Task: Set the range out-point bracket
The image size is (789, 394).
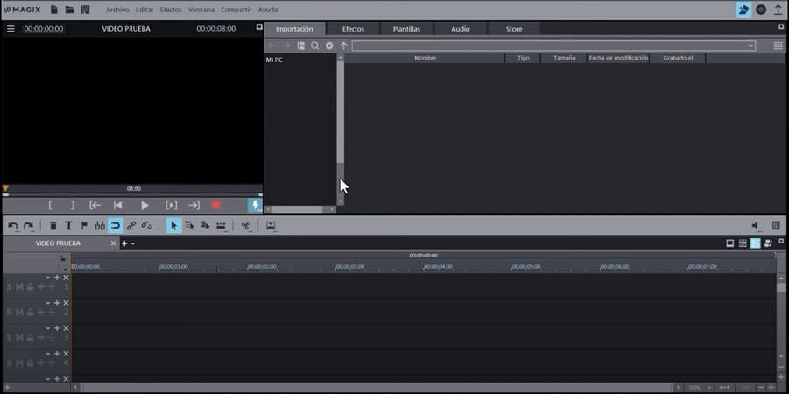Action: [x=73, y=205]
